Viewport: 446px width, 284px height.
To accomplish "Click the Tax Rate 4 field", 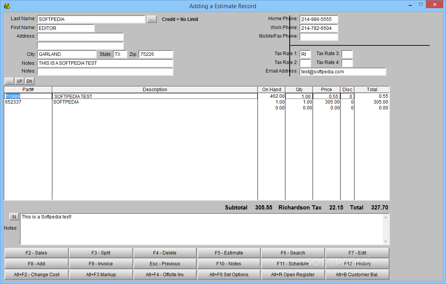I will [347, 63].
